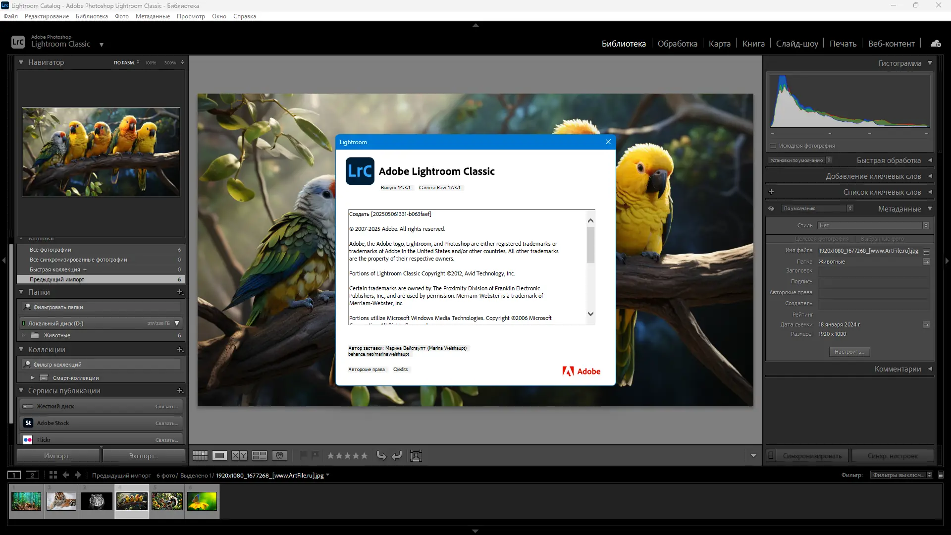
Task: Click the Credits link in dialog
Action: point(400,370)
